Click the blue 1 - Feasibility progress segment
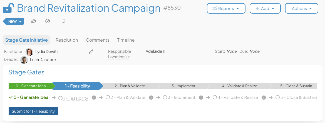Screen dimensions: 325x123 coord(77,86)
